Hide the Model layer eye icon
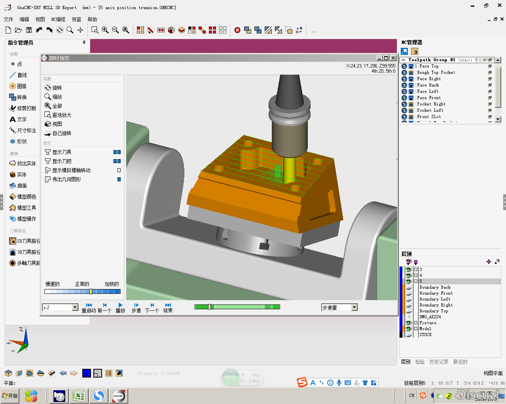 point(409,329)
